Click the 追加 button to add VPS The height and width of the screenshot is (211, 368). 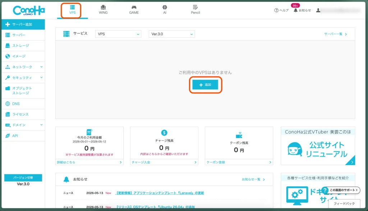tap(205, 85)
